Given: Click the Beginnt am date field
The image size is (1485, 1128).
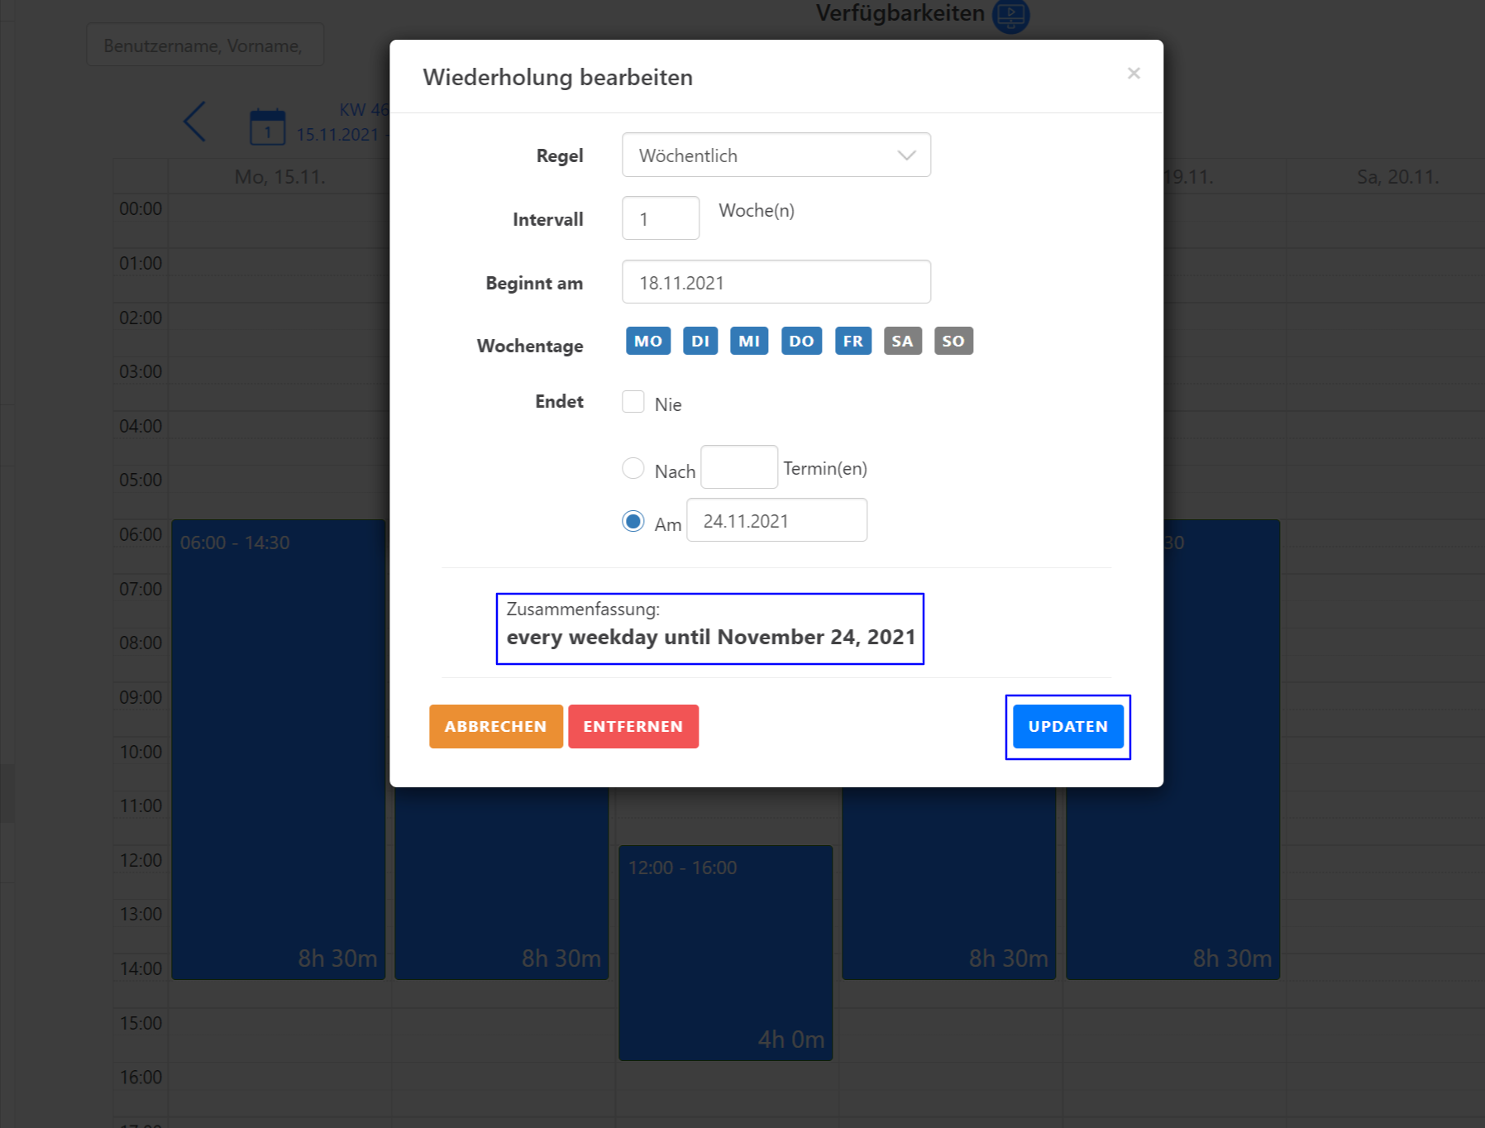Looking at the screenshot, I should tap(776, 283).
